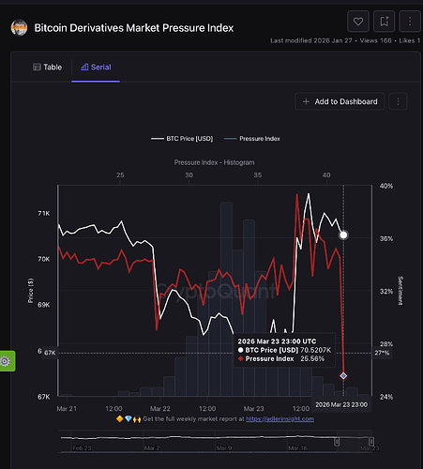Click the right range slider handle
The height and width of the screenshot is (469, 423).
(x=371, y=442)
